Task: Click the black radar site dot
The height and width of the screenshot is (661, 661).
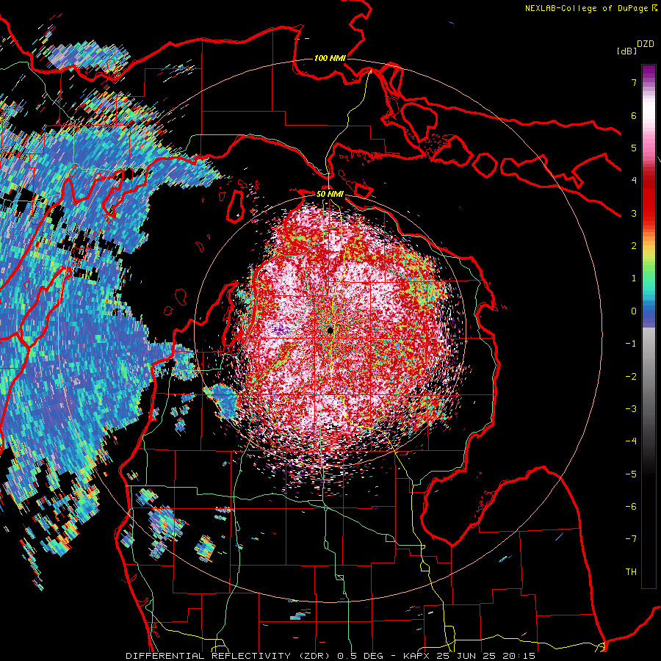Action: tap(330, 330)
